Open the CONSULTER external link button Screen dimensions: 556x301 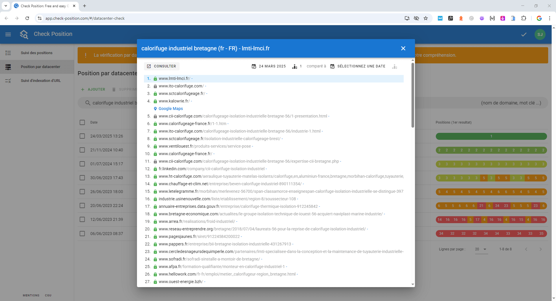(x=162, y=66)
